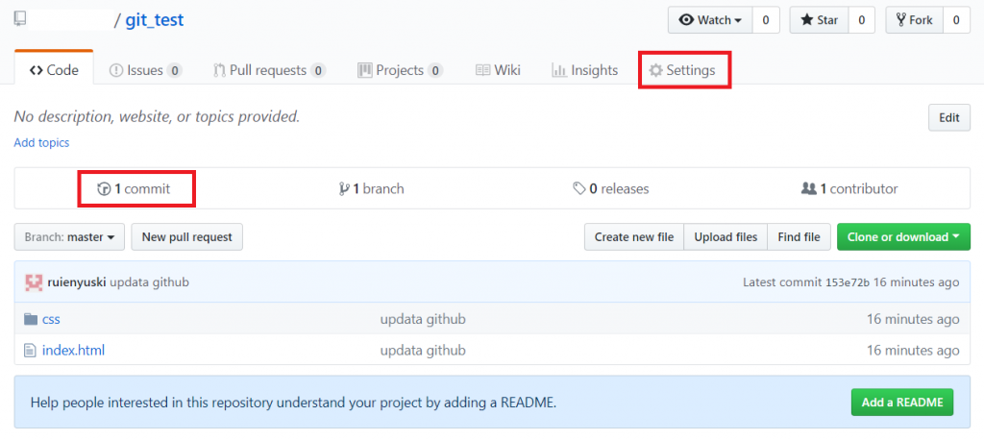
Task: Click the people icon beside 1 contributor
Action: pos(809,188)
